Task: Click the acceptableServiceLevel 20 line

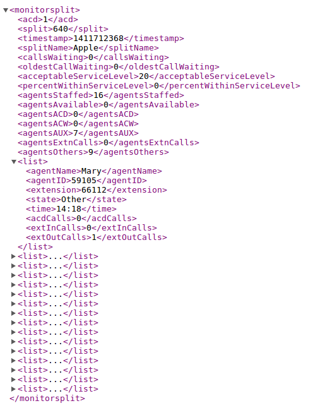Action: tap(146, 76)
